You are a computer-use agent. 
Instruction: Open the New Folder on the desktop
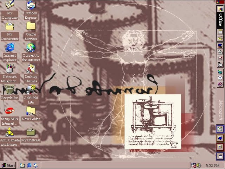31,111
